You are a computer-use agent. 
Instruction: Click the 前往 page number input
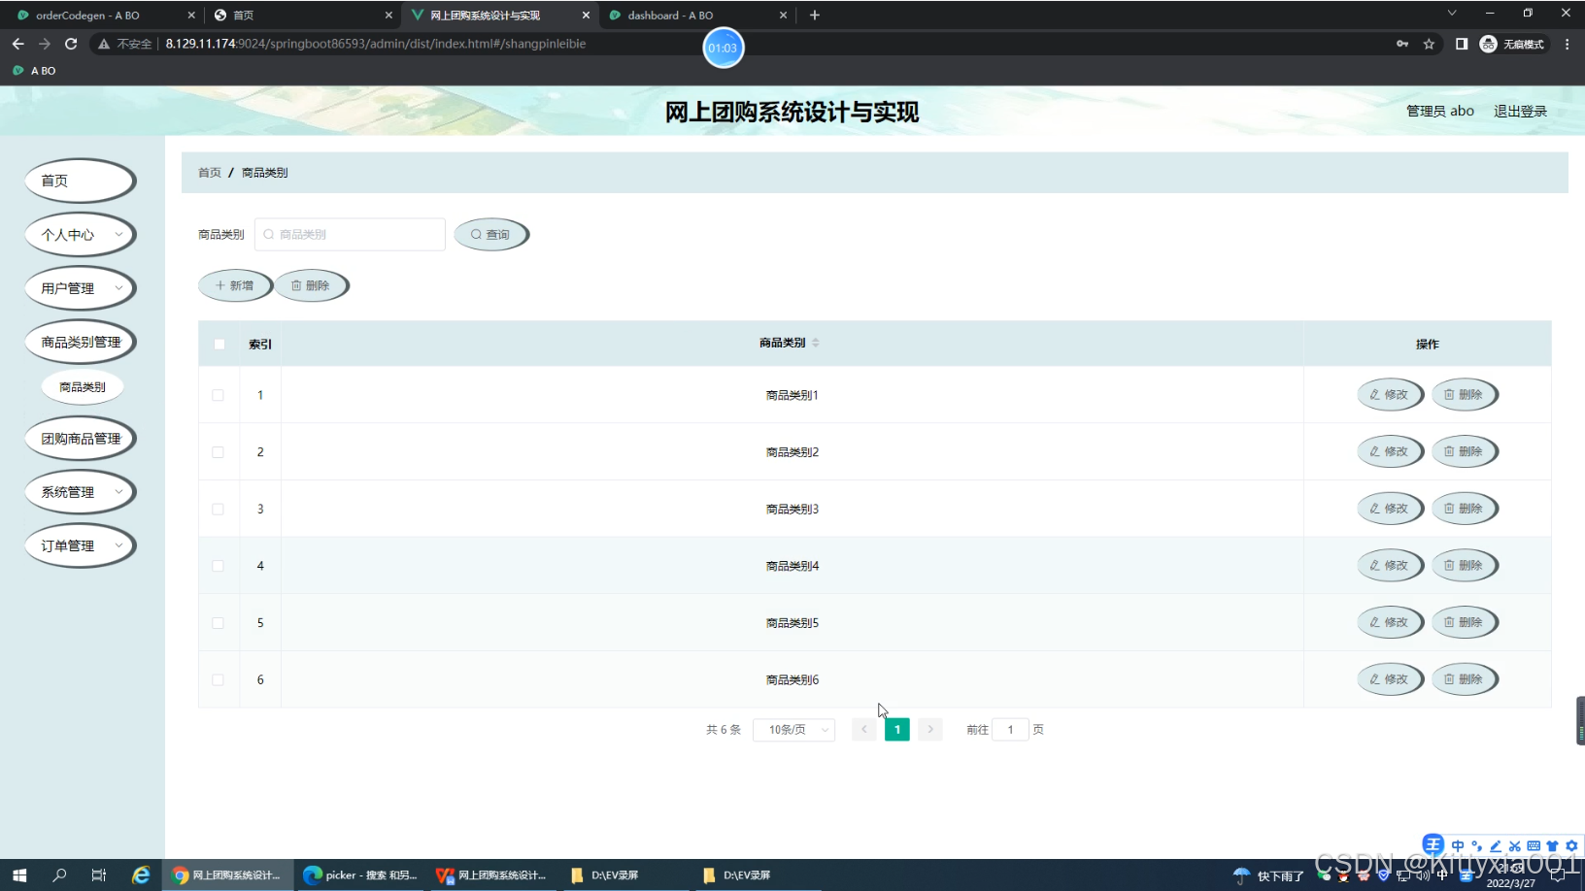(x=1010, y=729)
